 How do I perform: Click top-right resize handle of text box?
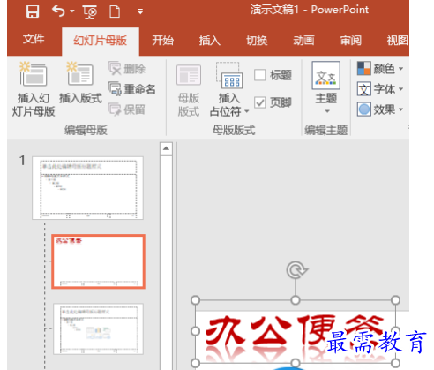point(396,300)
